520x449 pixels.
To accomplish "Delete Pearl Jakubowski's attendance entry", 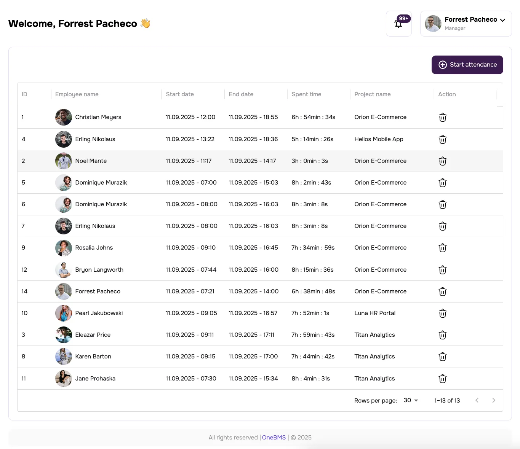I will click(442, 313).
